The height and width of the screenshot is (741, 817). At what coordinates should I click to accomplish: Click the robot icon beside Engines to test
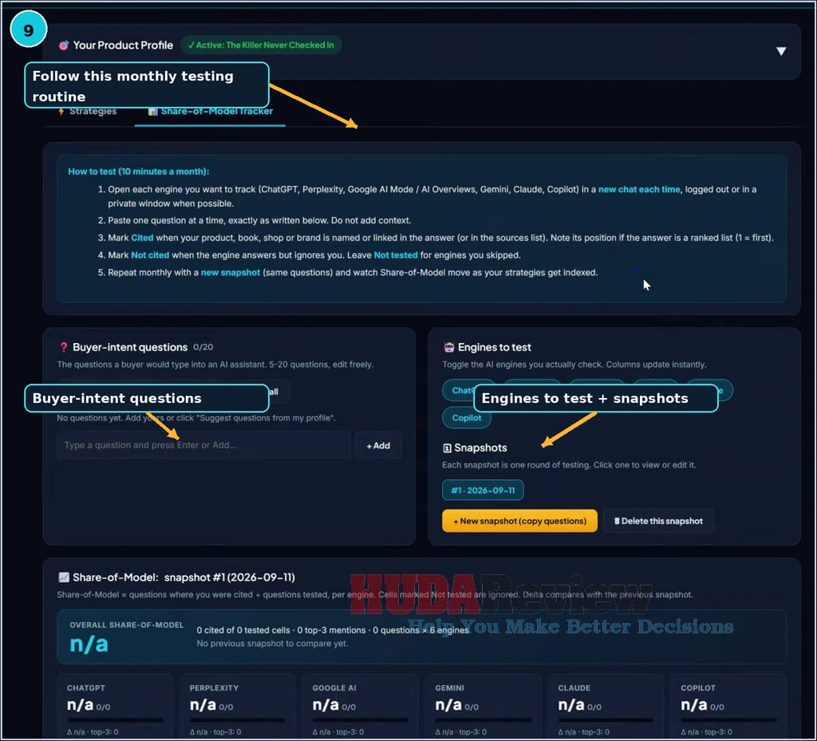click(448, 347)
